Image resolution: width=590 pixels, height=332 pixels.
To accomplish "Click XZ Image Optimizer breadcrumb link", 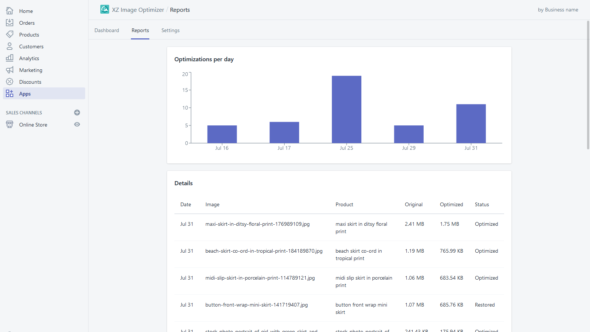I will coord(138,10).
